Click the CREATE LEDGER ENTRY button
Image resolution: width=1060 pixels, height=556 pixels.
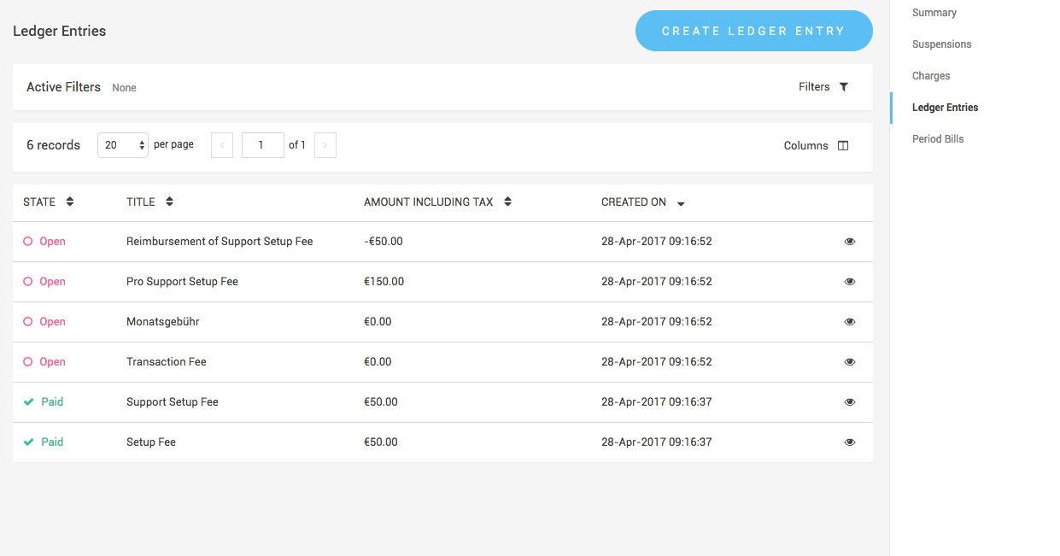point(753,31)
